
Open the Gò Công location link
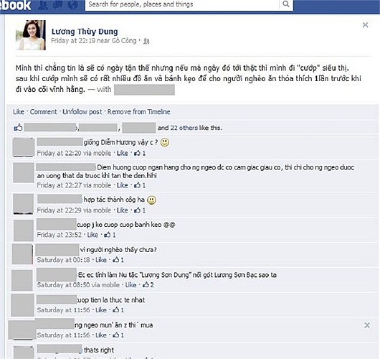click(124, 41)
